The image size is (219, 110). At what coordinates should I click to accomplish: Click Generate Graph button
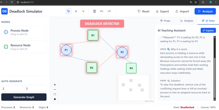coord(24,97)
